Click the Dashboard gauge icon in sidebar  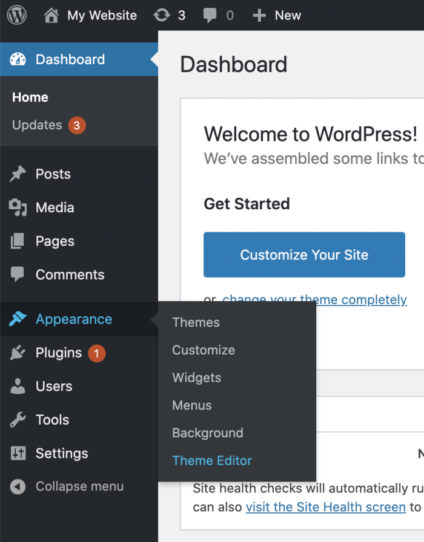18,59
